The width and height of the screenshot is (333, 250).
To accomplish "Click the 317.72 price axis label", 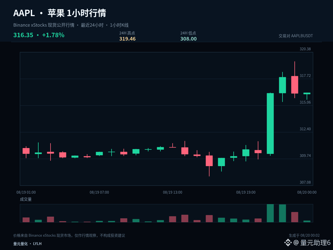I will [x=305, y=76].
